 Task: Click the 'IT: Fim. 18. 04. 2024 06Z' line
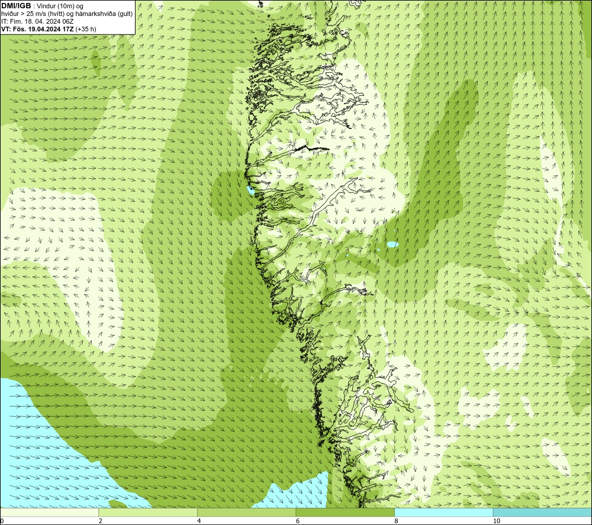37,21
